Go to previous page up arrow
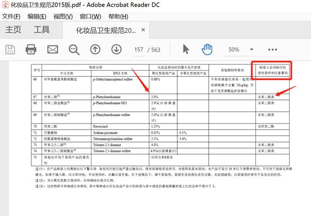The height and width of the screenshot is (216, 311). pos(95,49)
